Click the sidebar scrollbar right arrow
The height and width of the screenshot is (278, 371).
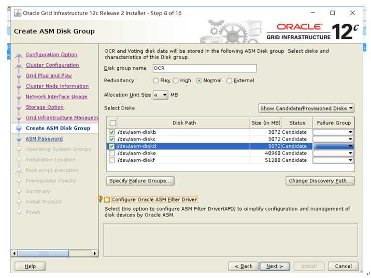point(95,254)
